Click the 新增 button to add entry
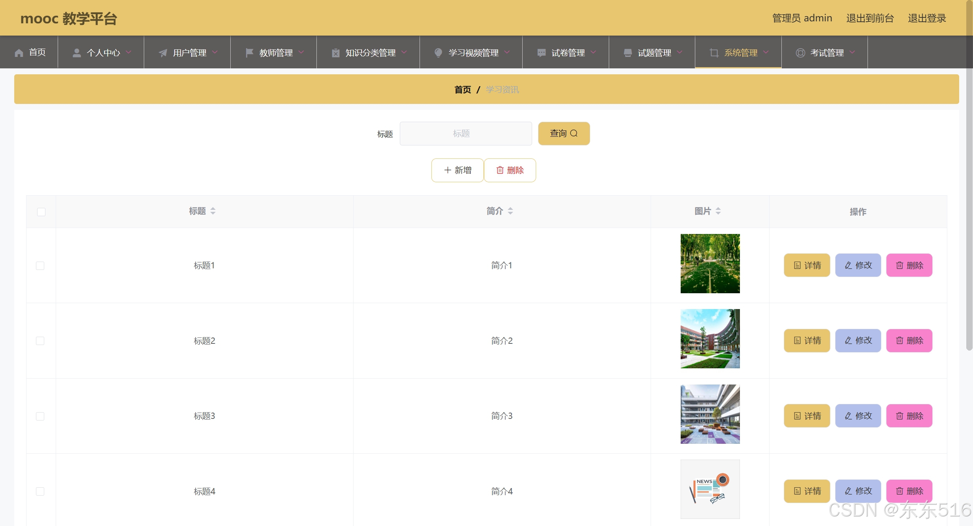Image resolution: width=973 pixels, height=526 pixels. 457,170
